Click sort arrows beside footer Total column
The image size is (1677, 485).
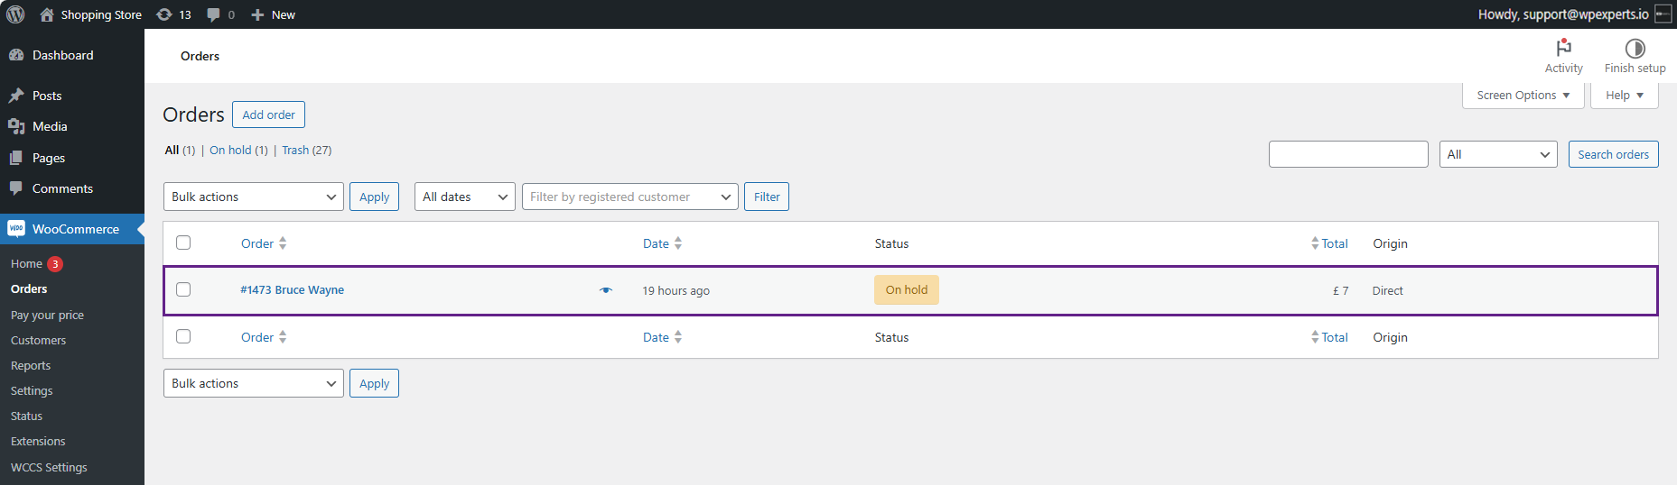[x=1315, y=337]
